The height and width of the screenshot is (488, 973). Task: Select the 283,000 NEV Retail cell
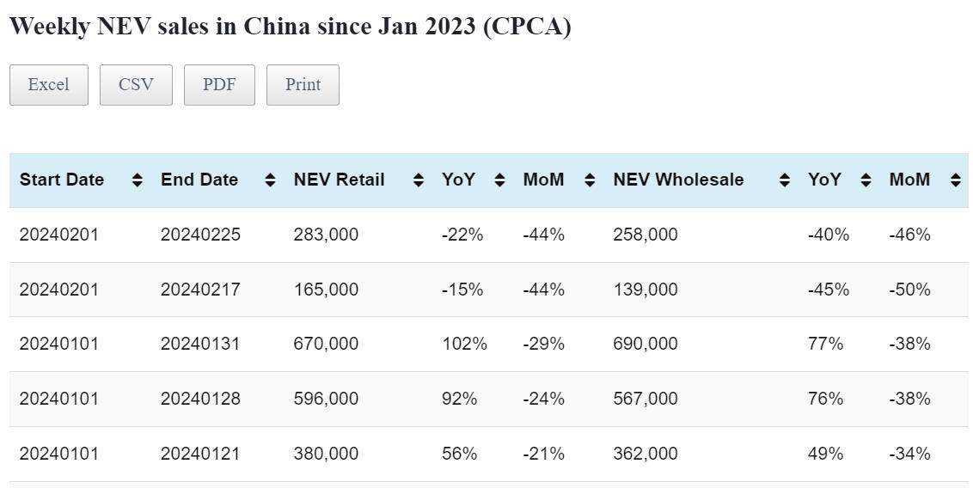click(326, 235)
